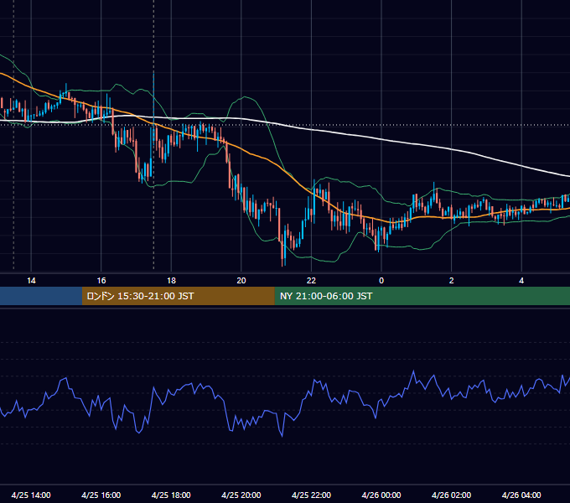570x503 pixels.
Task: Click the 4/25 22:00 date label
Action: click(311, 495)
